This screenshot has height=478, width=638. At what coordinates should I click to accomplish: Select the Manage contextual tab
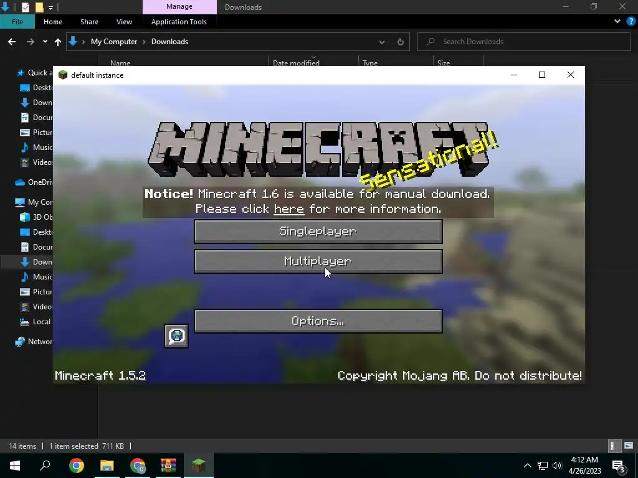tap(179, 6)
